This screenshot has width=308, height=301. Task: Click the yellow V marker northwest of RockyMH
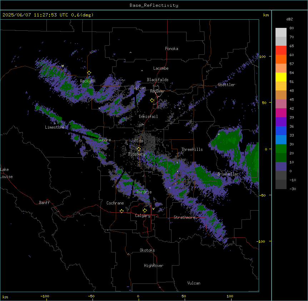point(63,66)
